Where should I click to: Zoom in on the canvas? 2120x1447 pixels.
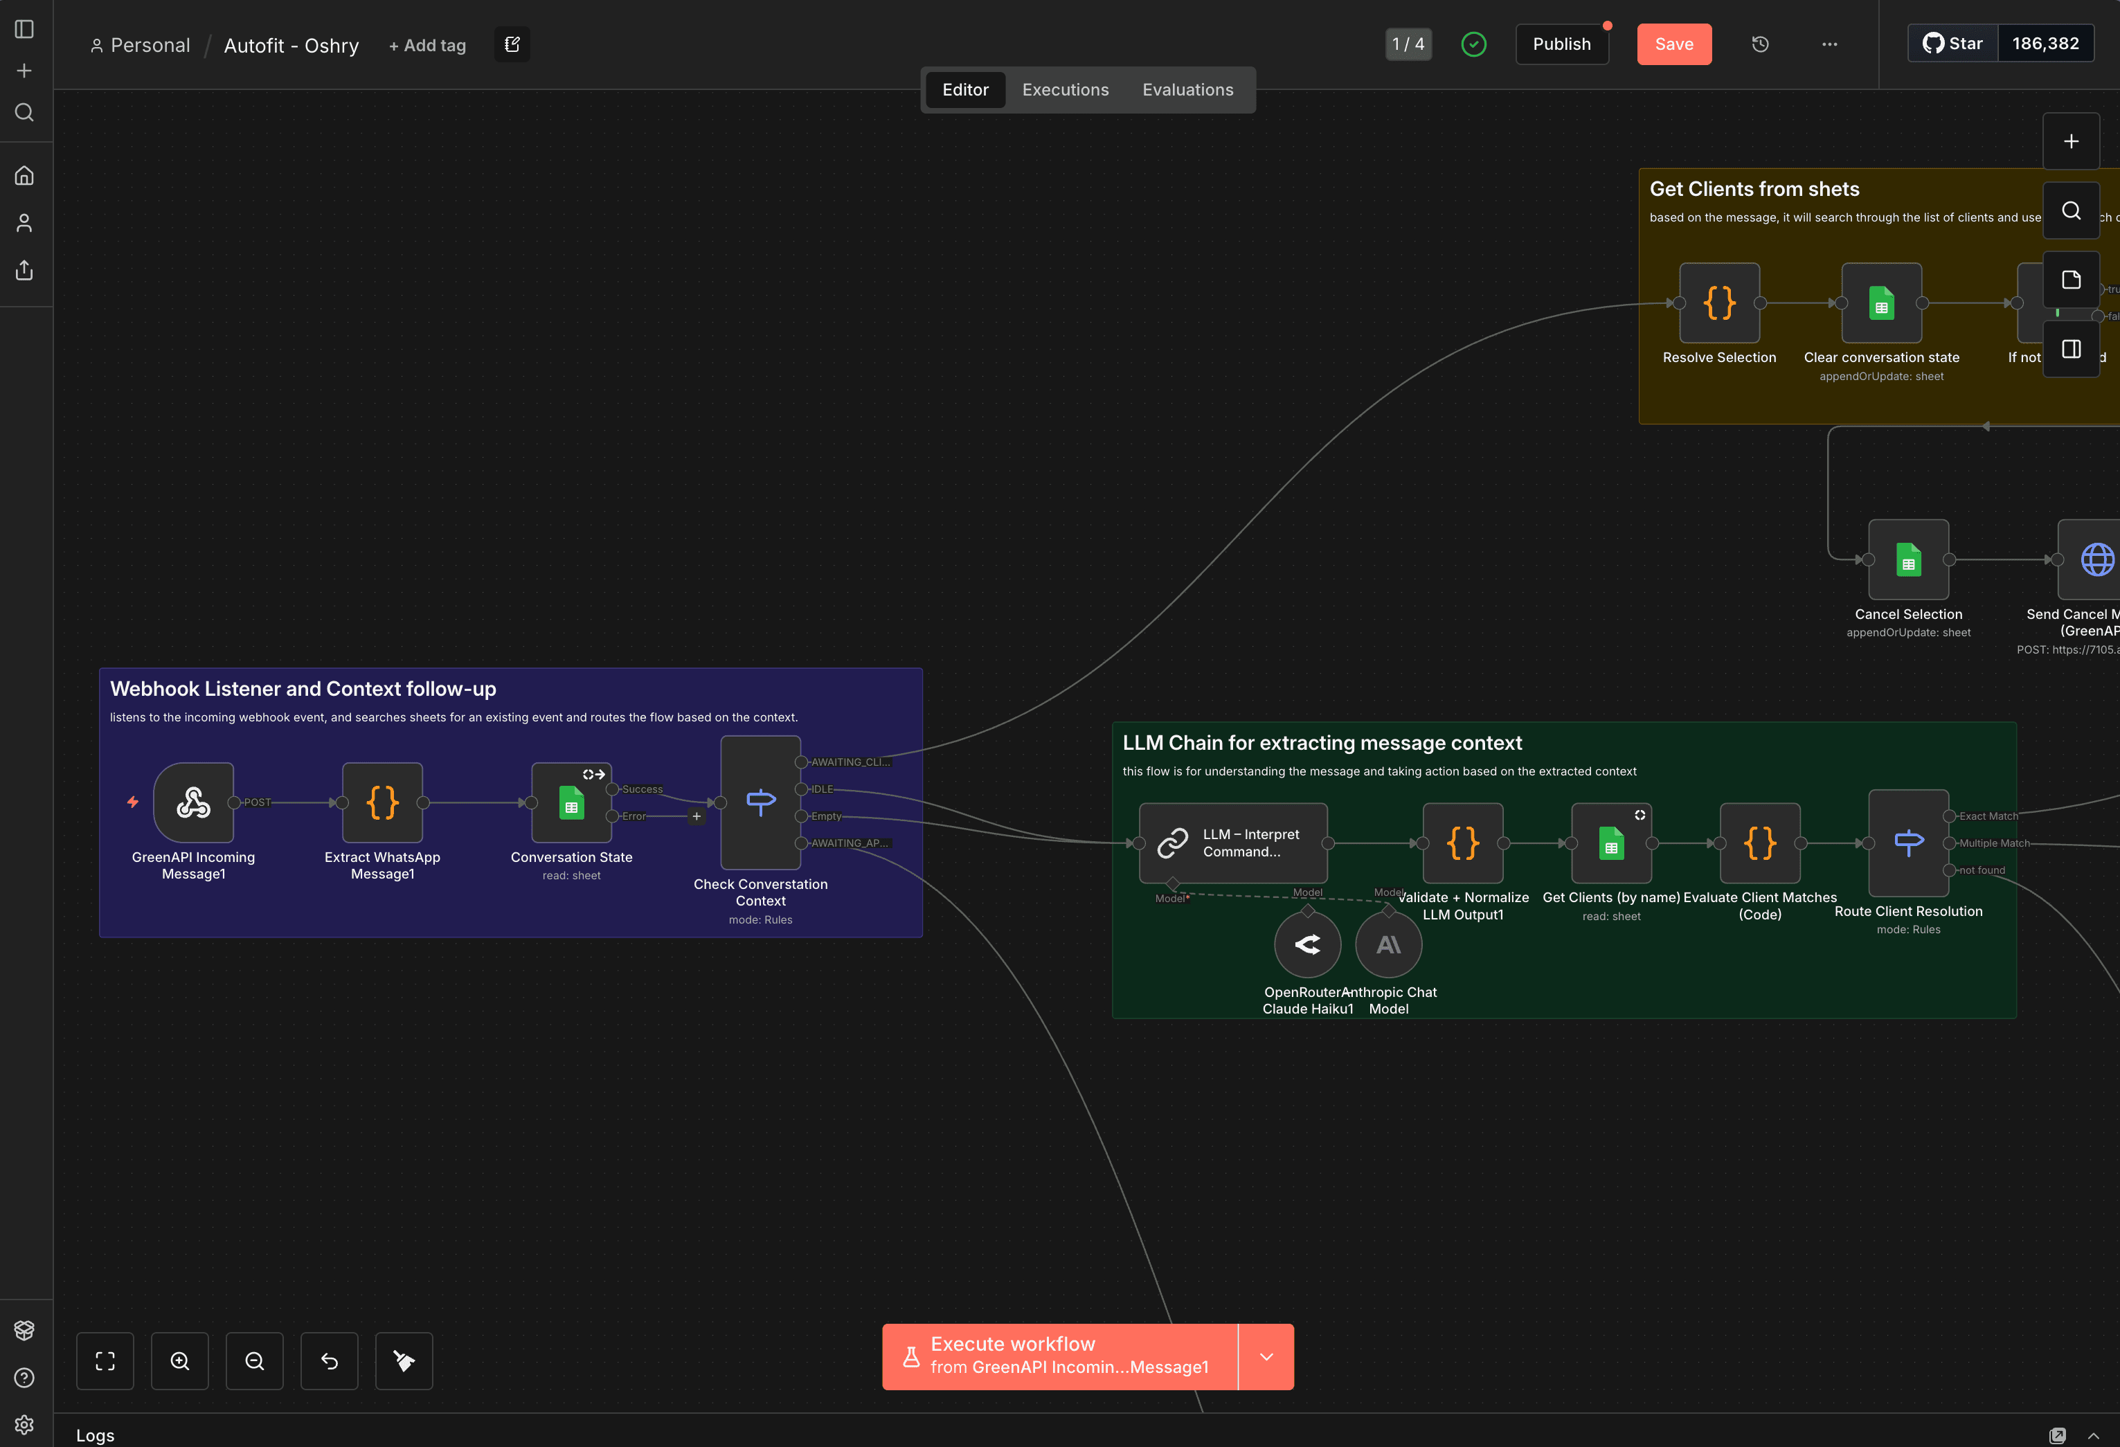click(180, 1360)
